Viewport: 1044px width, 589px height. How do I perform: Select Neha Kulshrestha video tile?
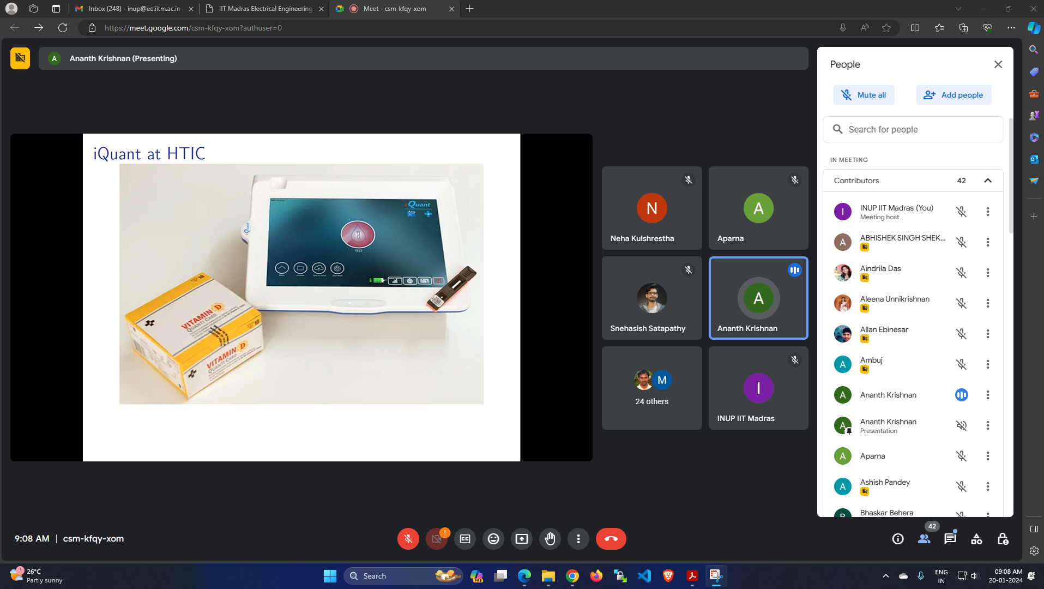651,208
